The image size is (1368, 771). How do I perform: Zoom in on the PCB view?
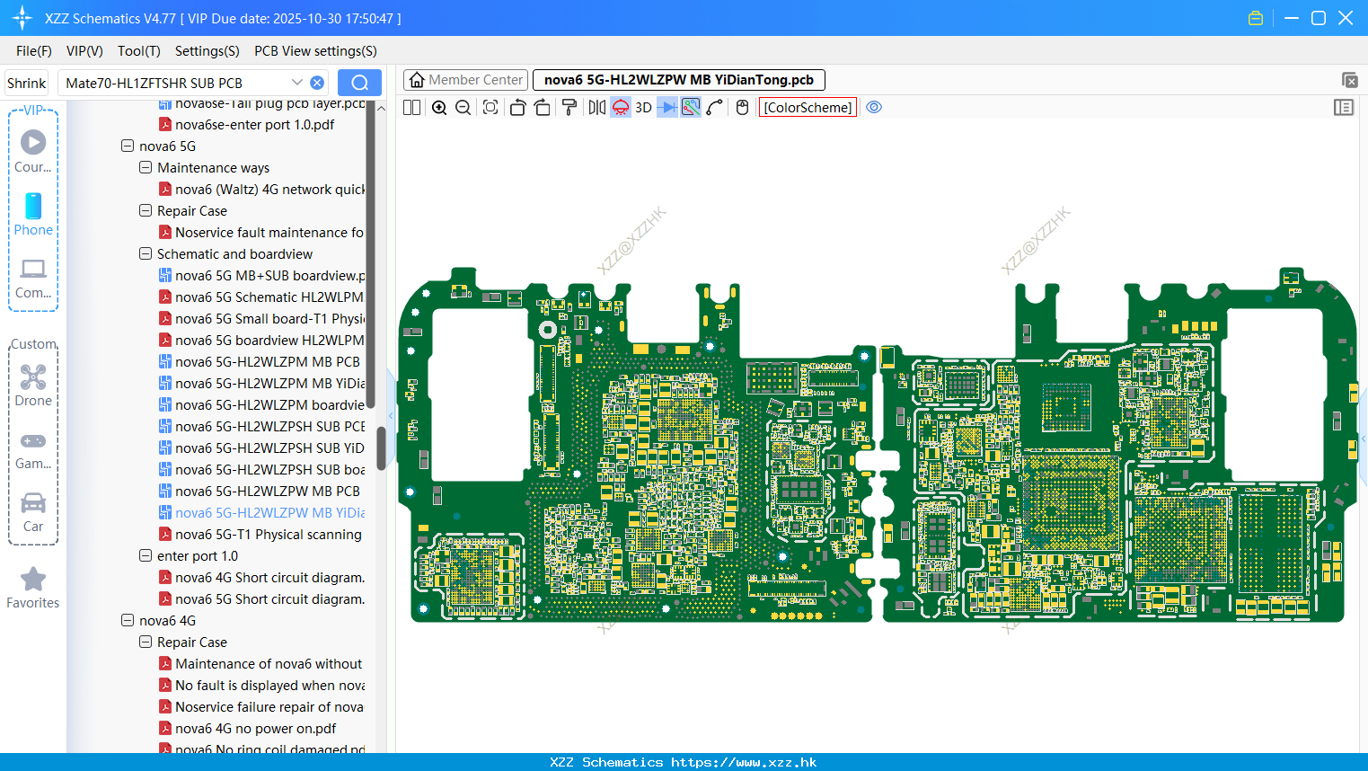(439, 107)
